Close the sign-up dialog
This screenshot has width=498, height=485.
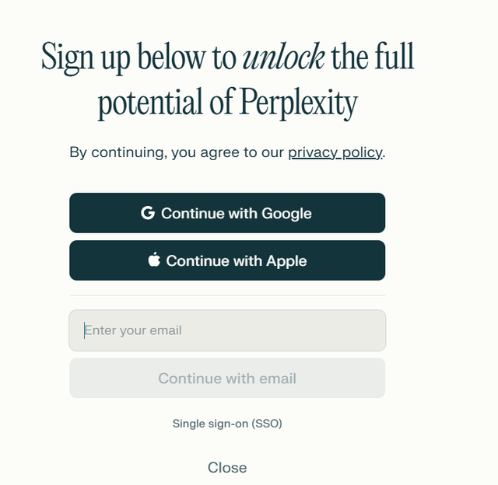227,467
